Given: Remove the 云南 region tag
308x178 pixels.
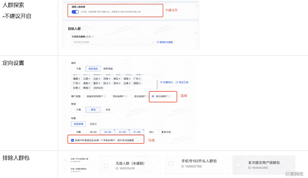Looking at the screenshot, I should pos(130,83).
